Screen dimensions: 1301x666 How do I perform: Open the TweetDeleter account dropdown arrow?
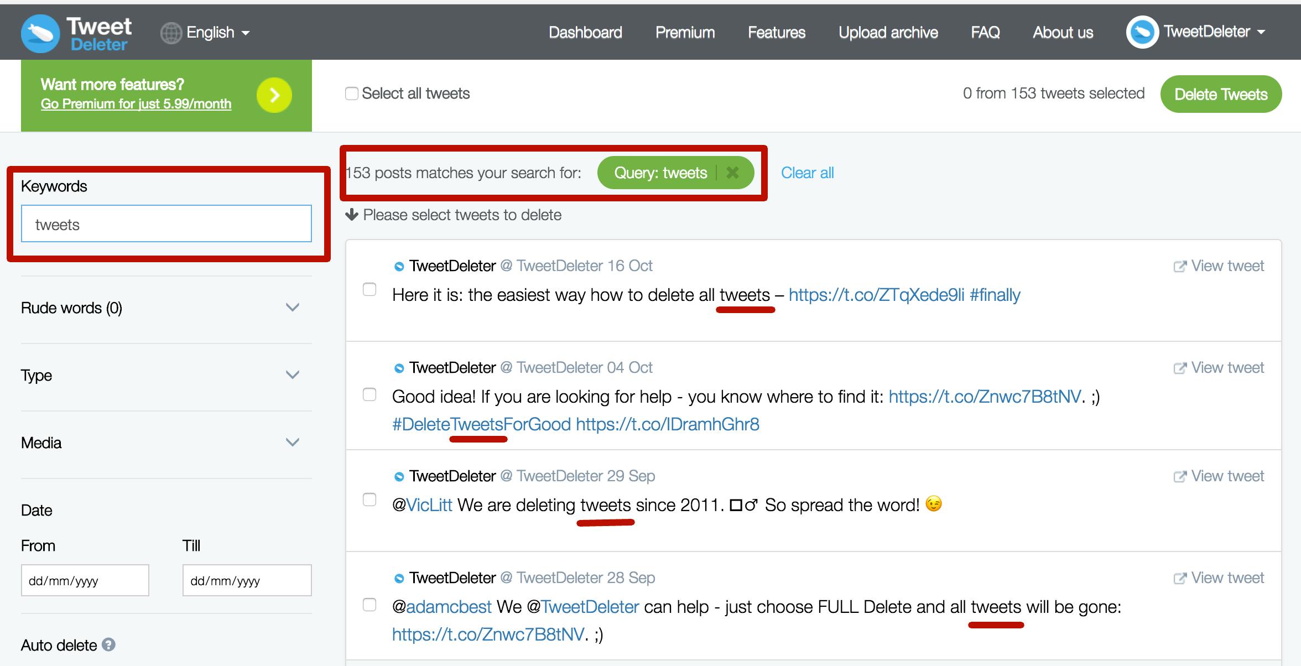tap(1261, 32)
